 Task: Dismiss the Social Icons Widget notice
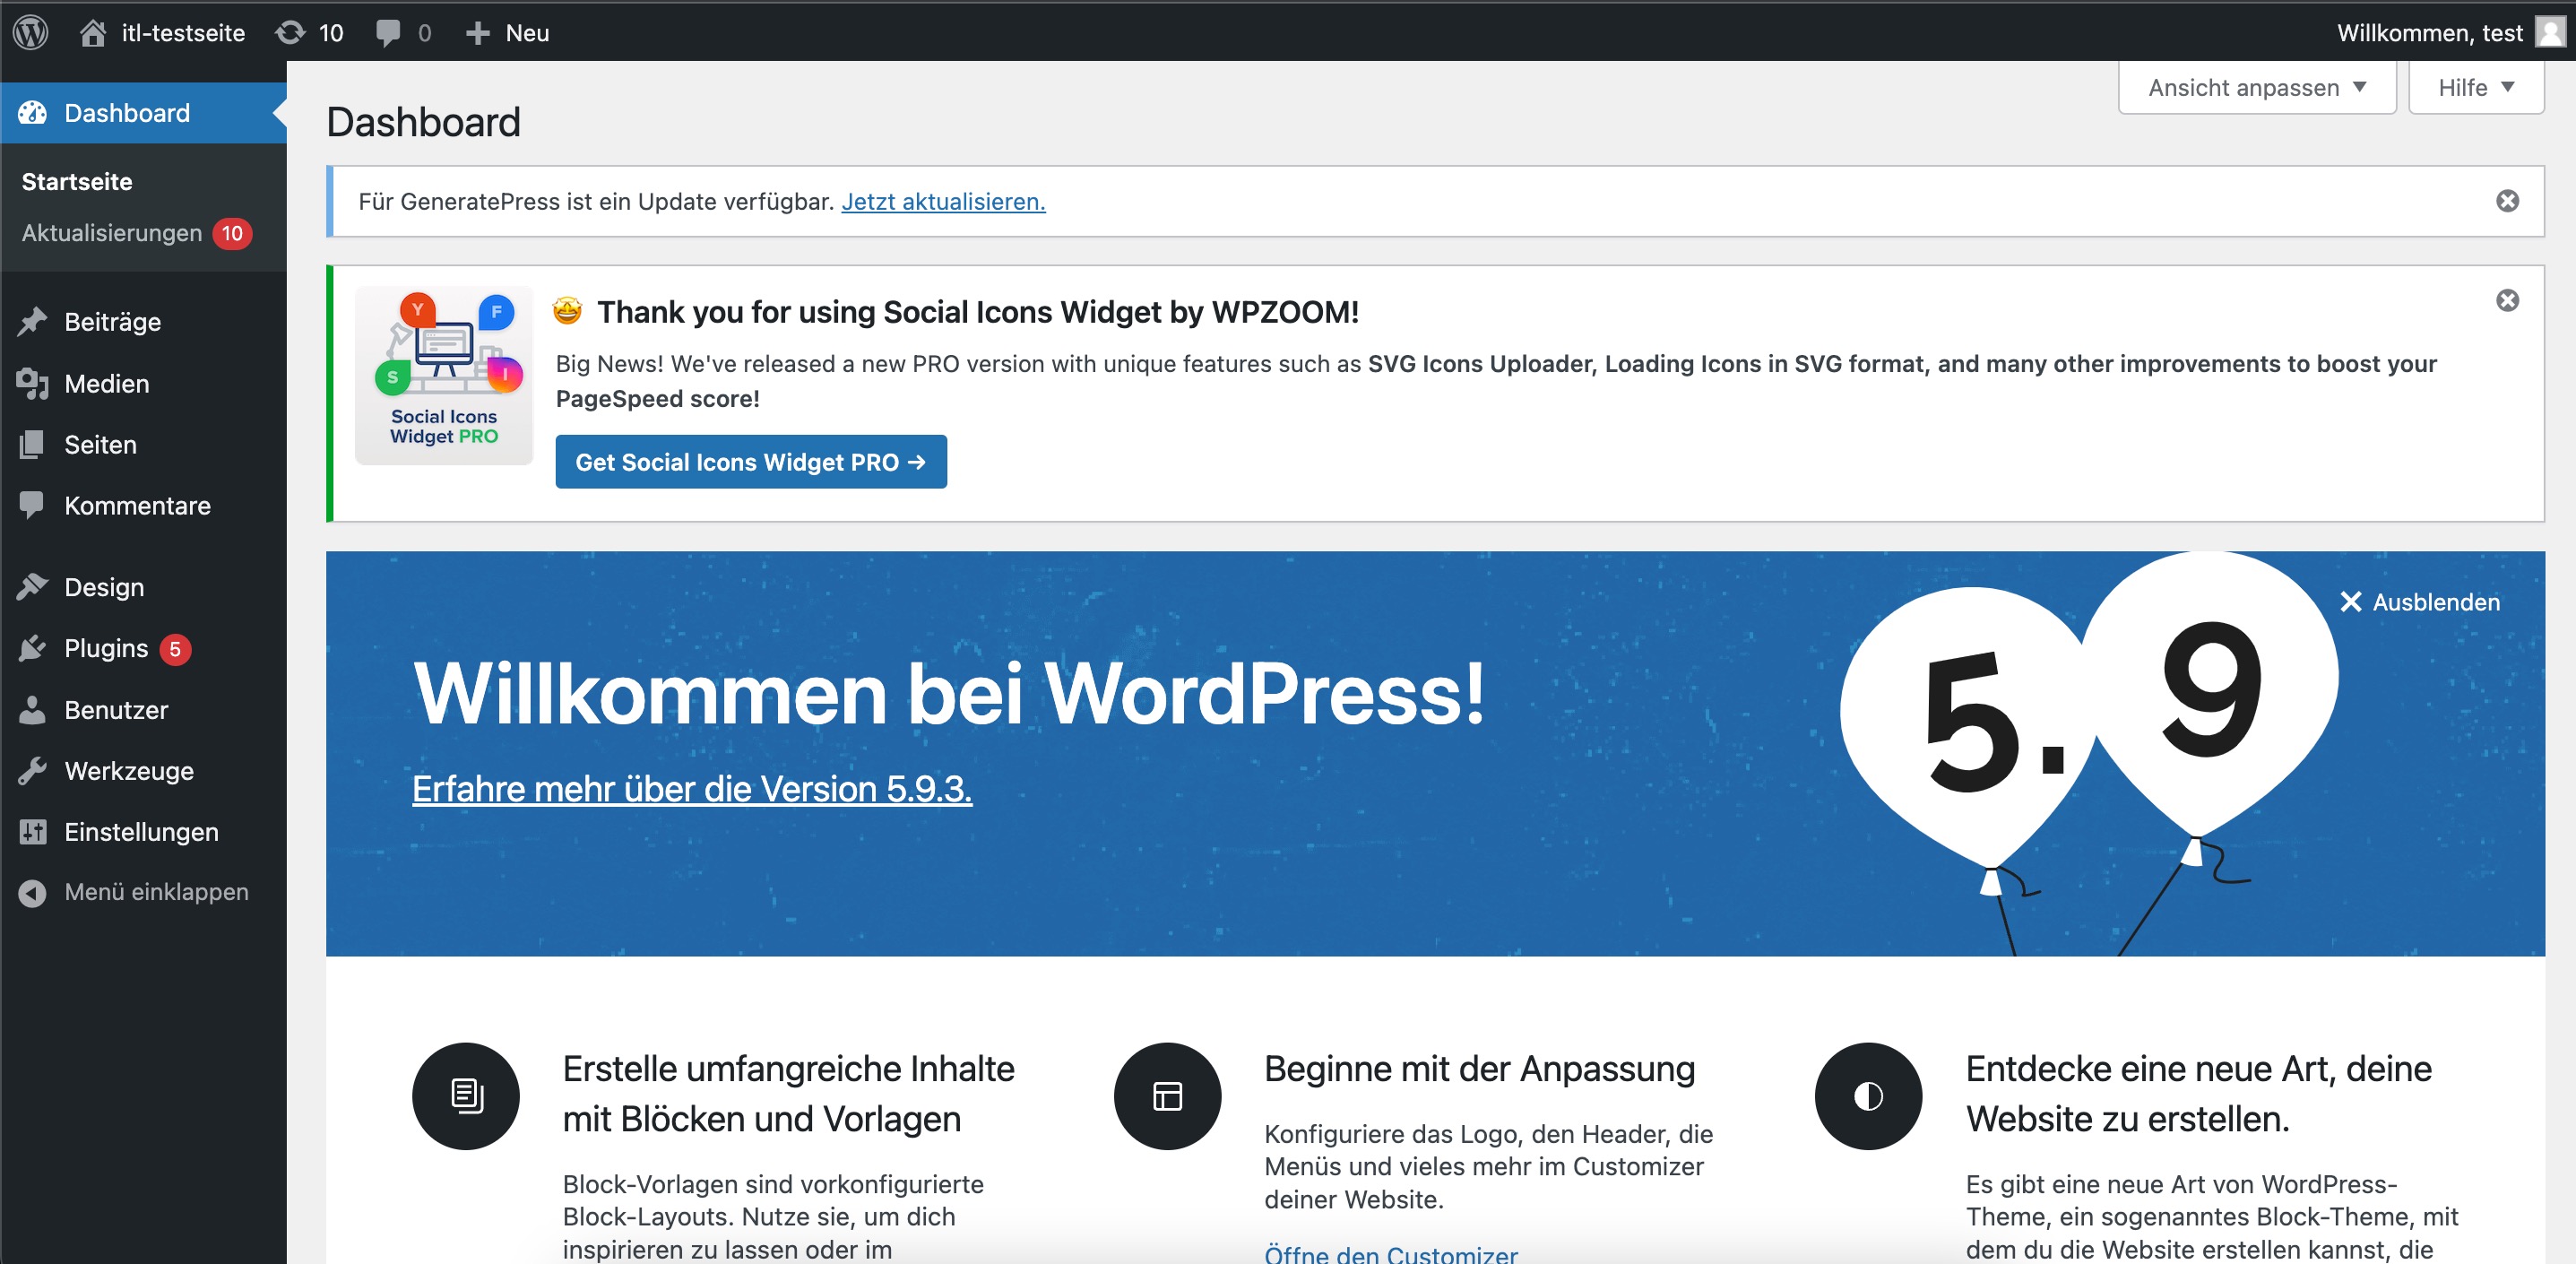(2507, 301)
